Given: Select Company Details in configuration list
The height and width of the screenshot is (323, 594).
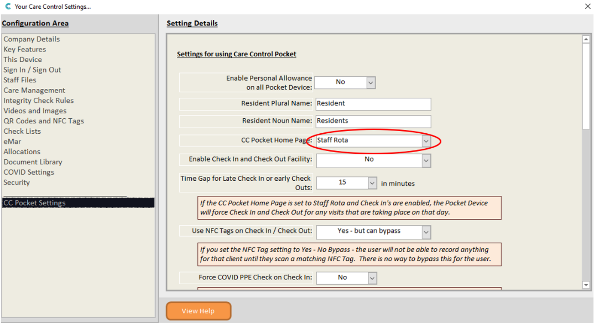Looking at the screenshot, I should click(x=32, y=39).
